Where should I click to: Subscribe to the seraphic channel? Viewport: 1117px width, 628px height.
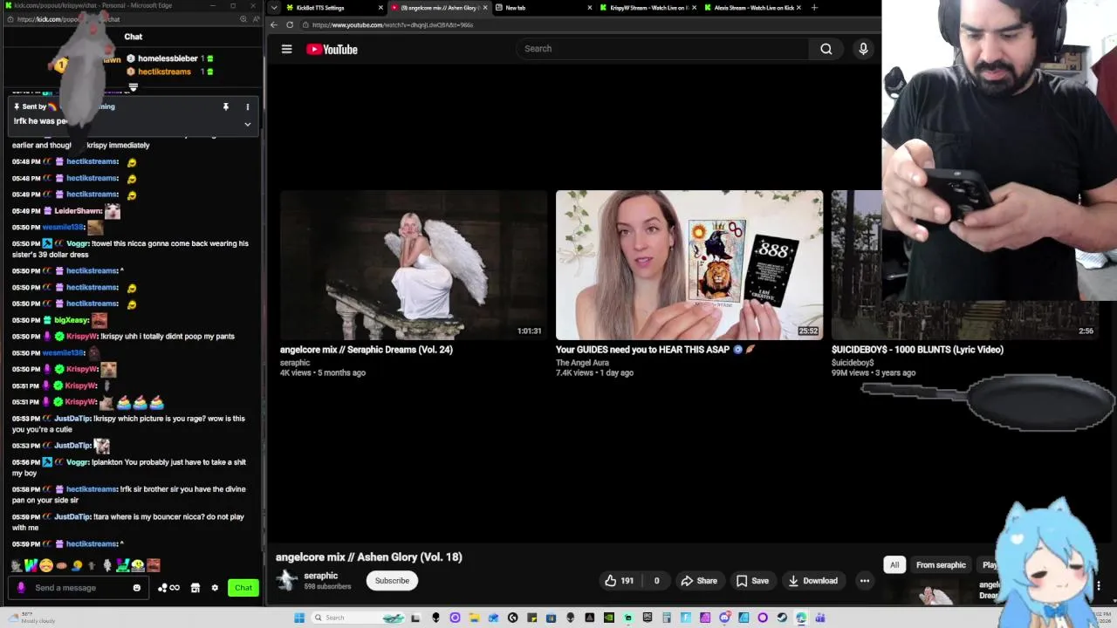click(392, 581)
